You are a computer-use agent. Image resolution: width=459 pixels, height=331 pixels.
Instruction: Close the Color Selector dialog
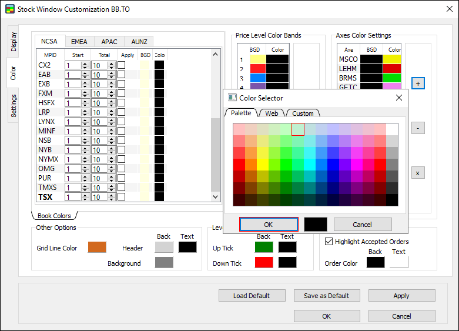(399, 98)
